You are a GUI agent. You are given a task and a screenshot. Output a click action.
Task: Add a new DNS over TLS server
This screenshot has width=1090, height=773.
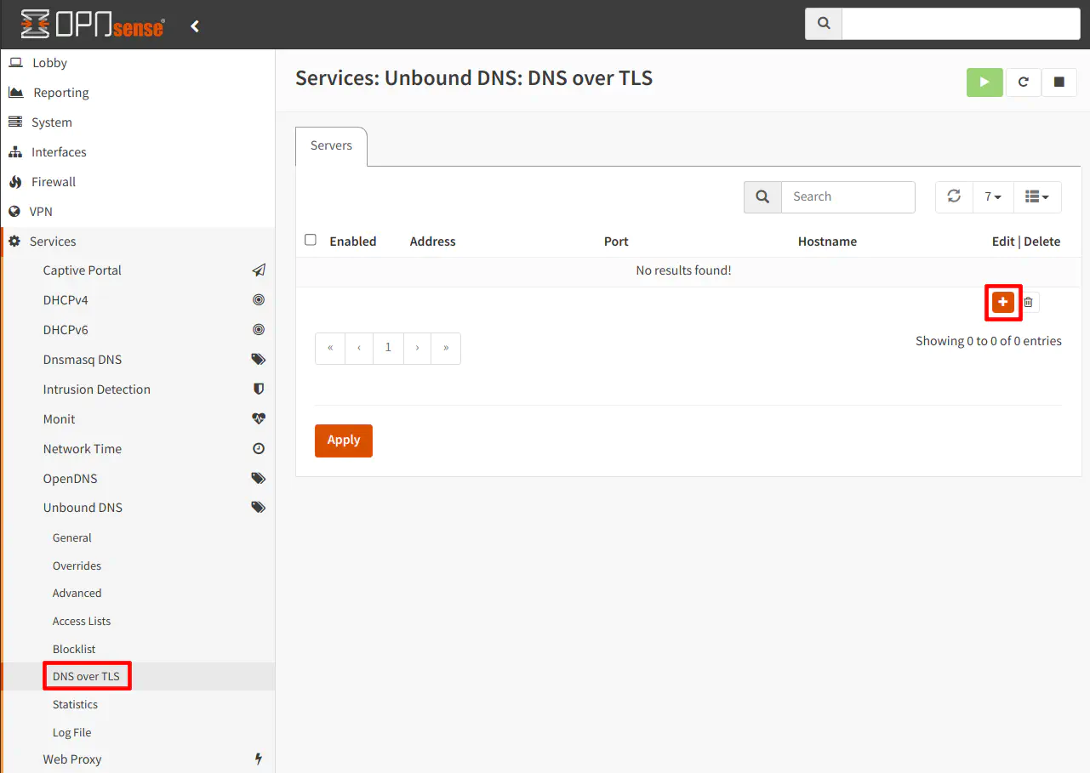click(1003, 302)
